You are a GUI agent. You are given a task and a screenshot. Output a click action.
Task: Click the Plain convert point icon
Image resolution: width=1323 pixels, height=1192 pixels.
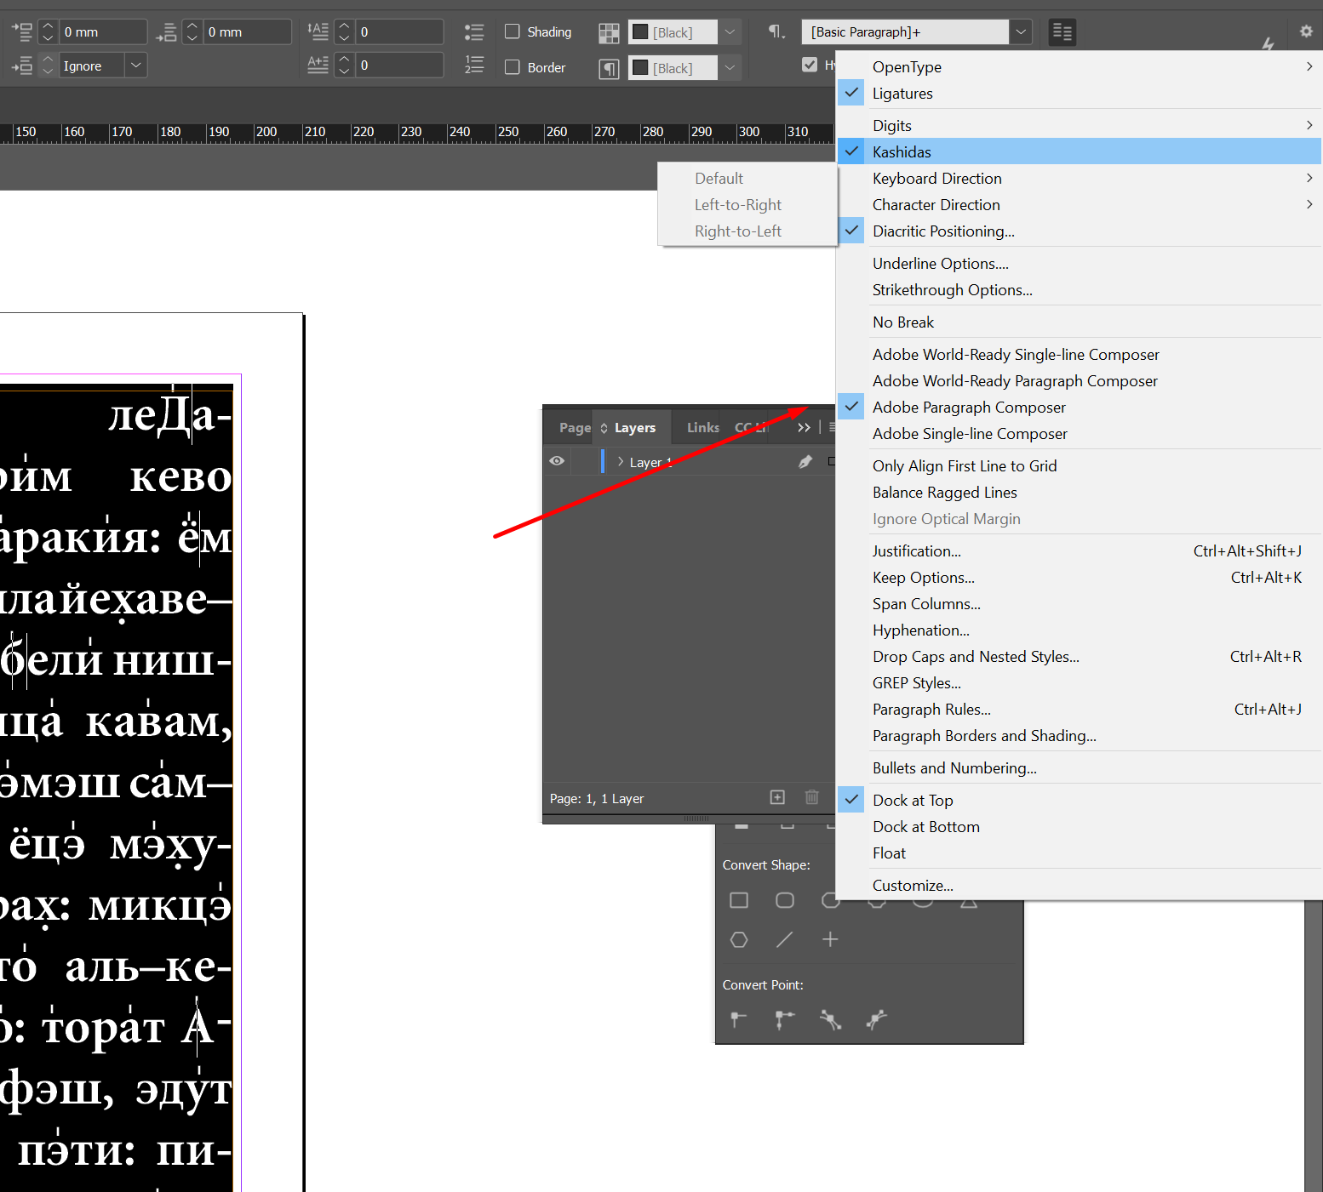[x=738, y=1018]
